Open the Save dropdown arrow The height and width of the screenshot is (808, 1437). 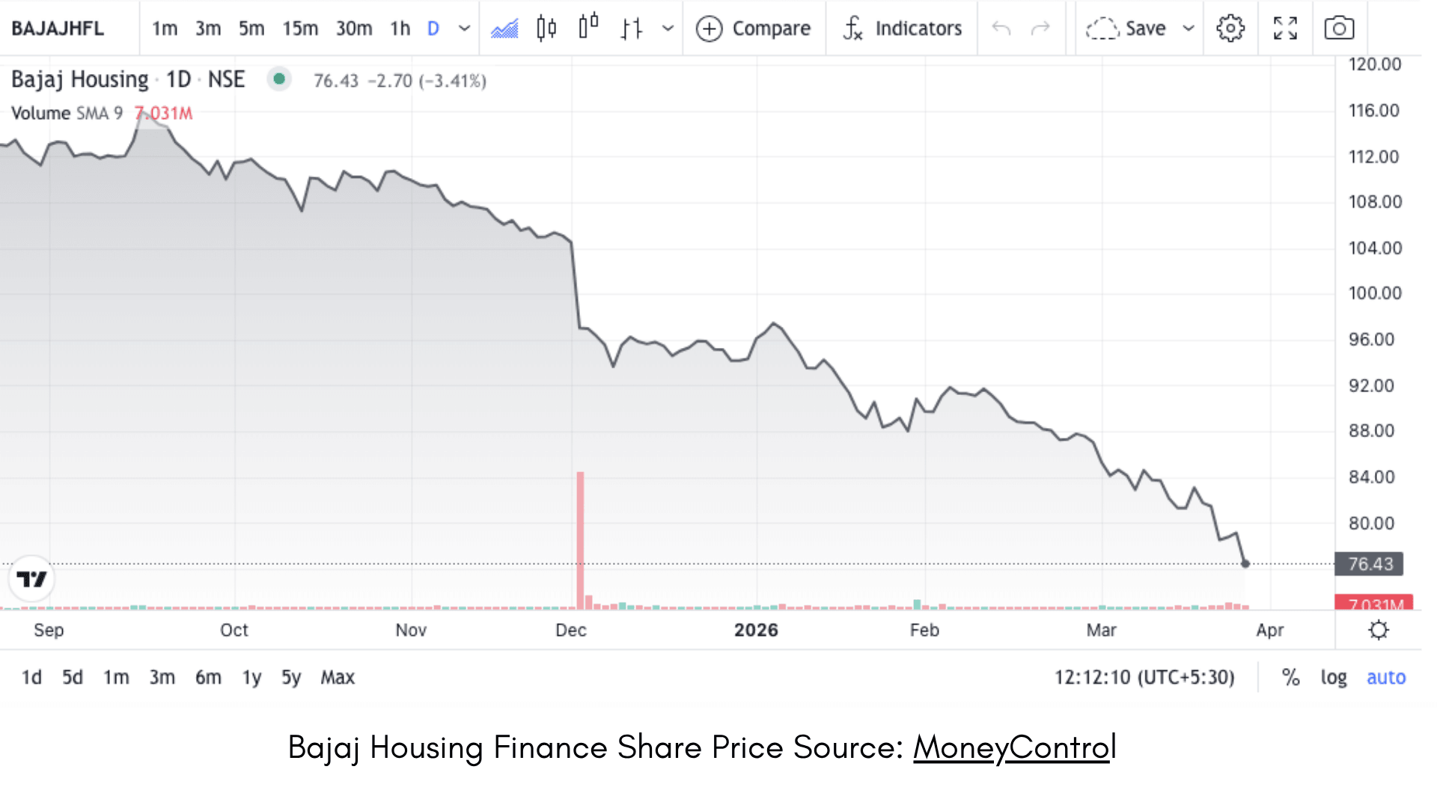point(1189,28)
